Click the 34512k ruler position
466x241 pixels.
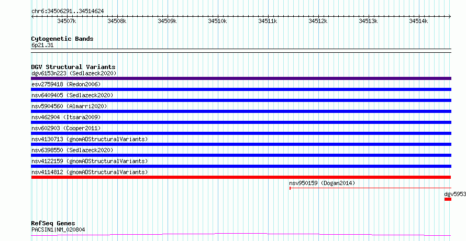[x=318, y=21]
